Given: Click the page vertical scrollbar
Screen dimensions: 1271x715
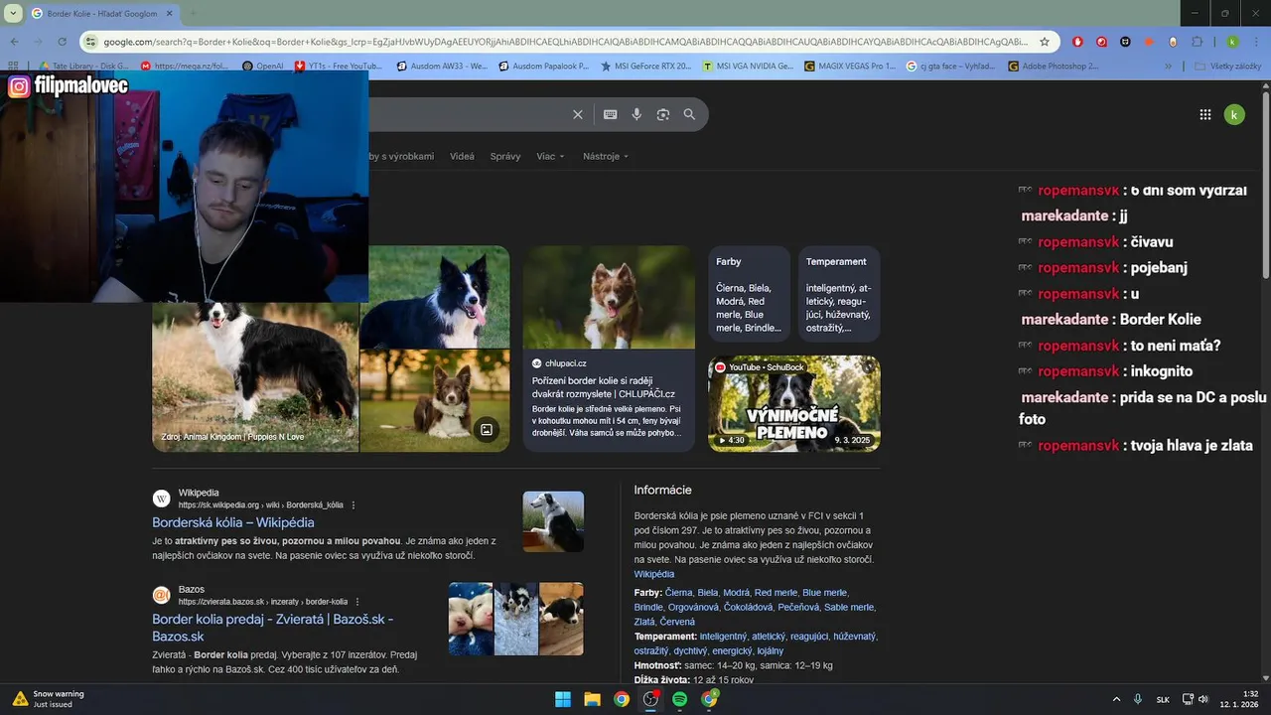Looking at the screenshot, I should point(1265,184).
